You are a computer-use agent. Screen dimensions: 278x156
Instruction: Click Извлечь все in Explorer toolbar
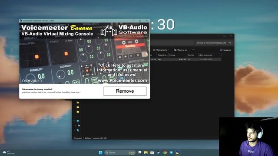pos(181,50)
